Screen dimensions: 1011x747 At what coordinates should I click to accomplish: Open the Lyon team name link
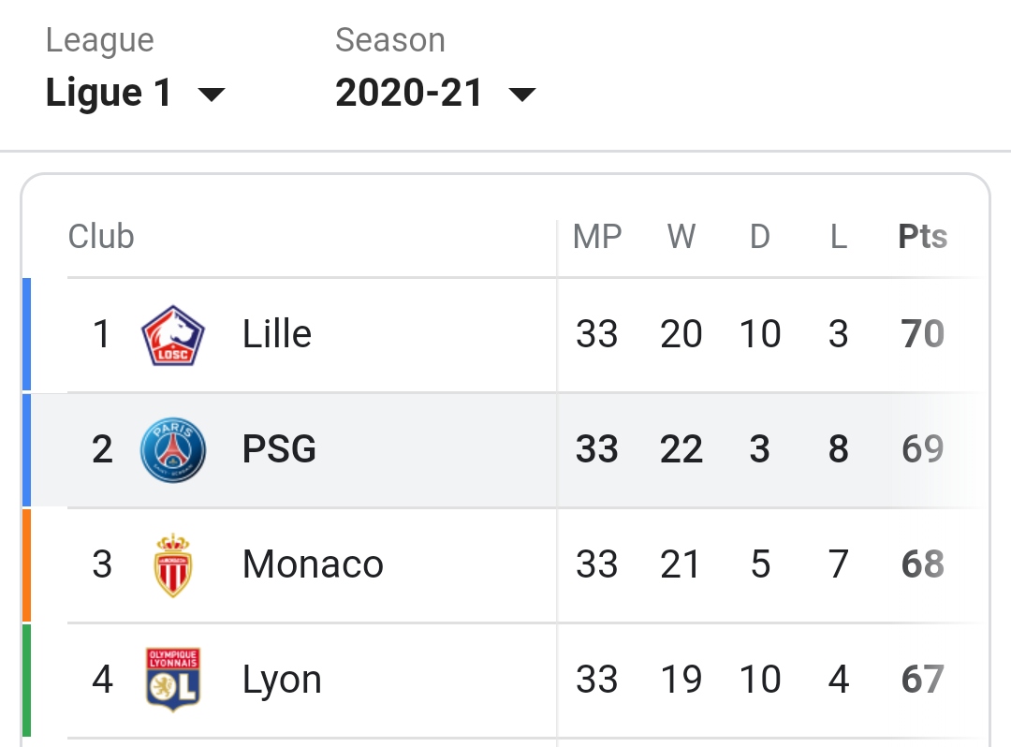[282, 680]
